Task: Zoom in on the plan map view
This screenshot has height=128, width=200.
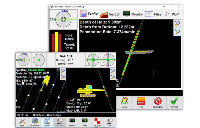Action: [63, 77]
